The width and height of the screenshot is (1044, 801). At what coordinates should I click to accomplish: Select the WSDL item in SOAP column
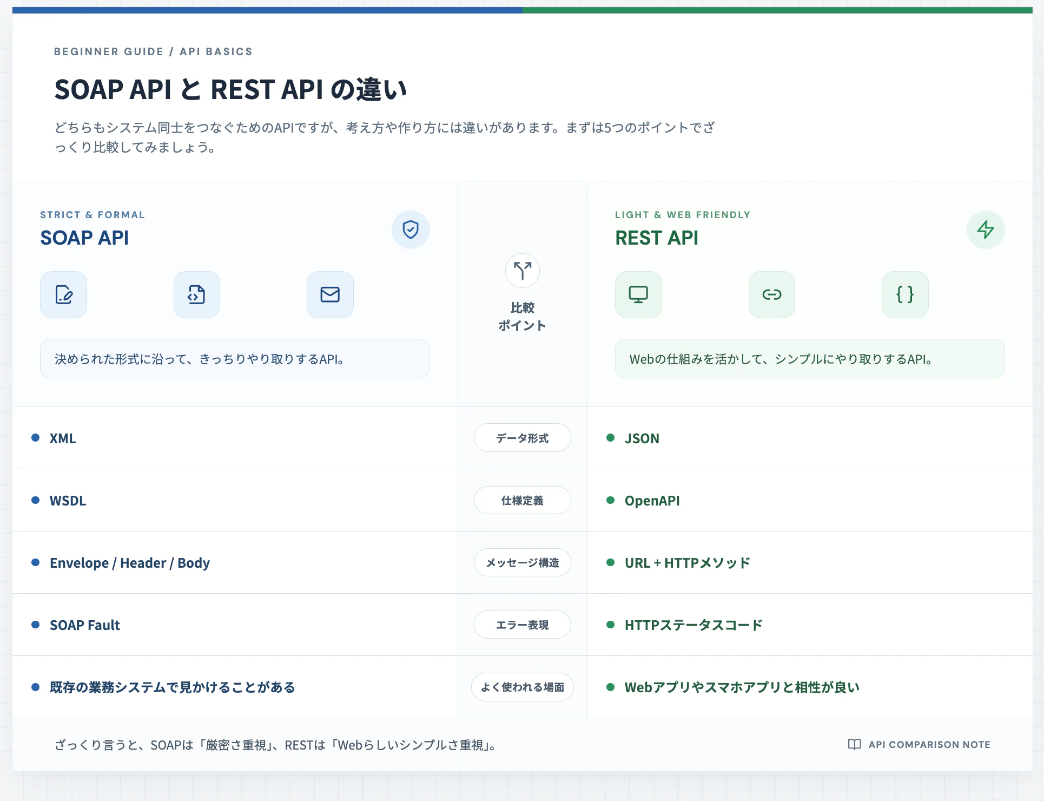[68, 501]
